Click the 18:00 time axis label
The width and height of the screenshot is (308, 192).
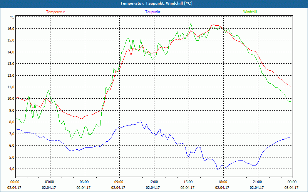(223, 182)
